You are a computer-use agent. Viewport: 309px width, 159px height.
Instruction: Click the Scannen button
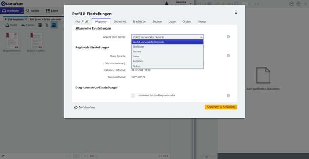28,25
